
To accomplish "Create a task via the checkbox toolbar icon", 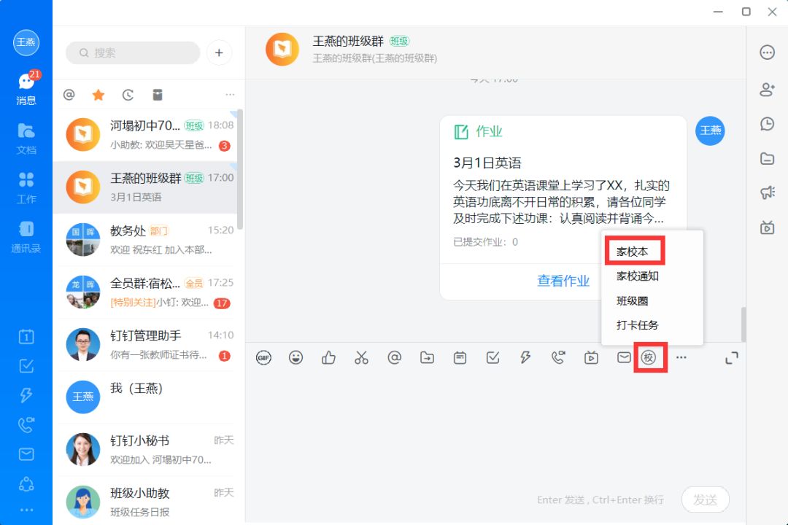I will pyautogui.click(x=492, y=357).
